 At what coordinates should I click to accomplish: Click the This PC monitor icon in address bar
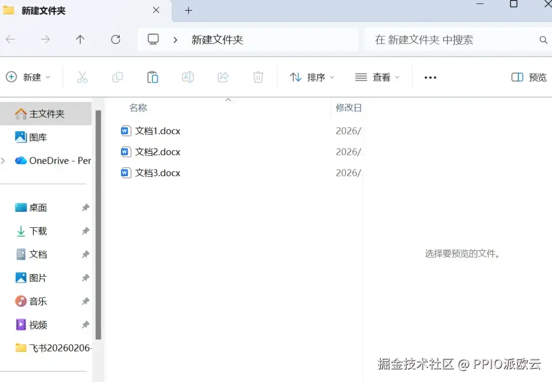click(153, 39)
